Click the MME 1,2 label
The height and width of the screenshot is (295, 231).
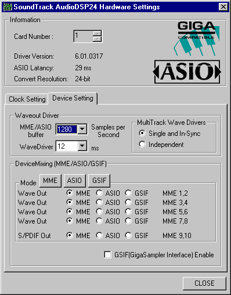tap(175, 193)
